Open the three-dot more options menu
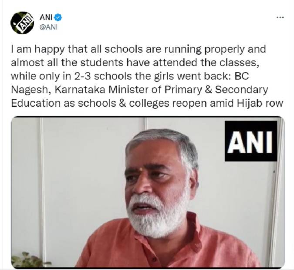 [x=280, y=17]
